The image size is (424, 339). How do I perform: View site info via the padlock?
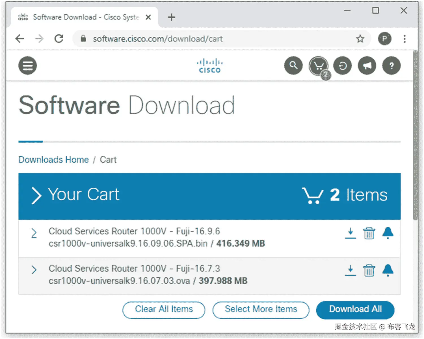pyautogui.click(x=83, y=39)
